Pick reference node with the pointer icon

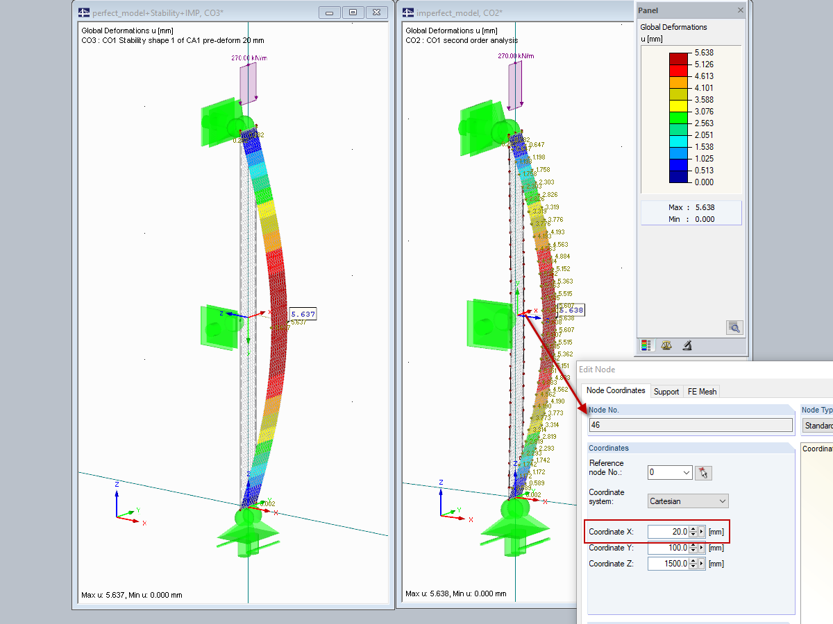(x=705, y=473)
